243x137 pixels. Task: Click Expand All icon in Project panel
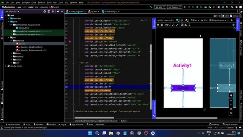49,11
